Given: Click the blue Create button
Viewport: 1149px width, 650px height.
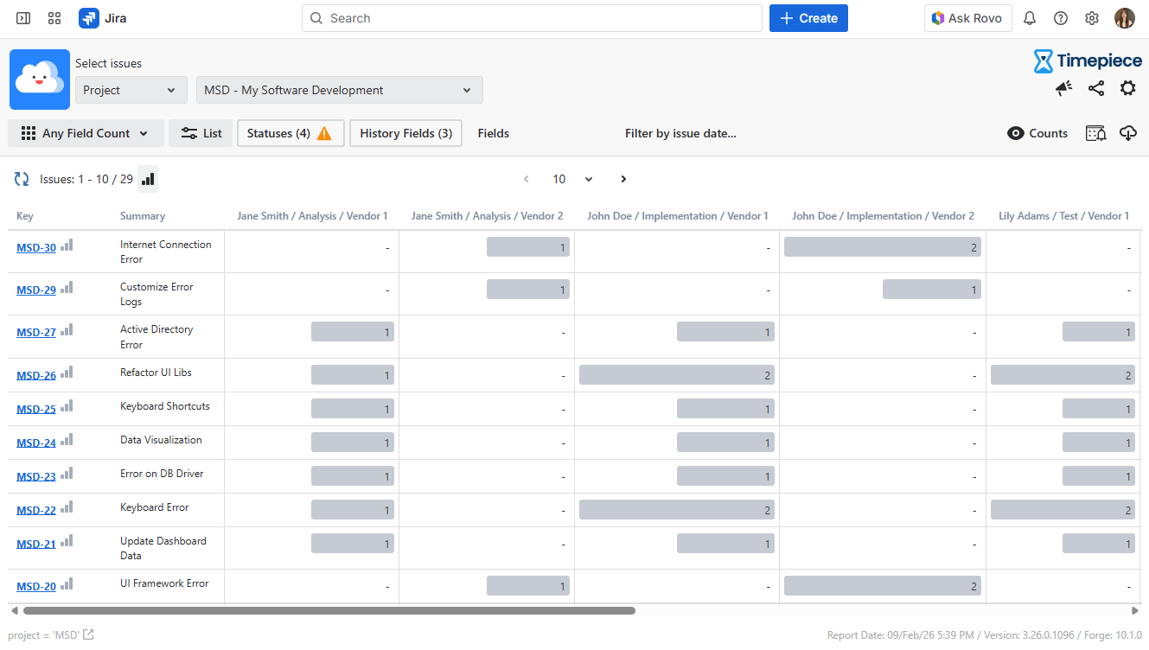Looking at the screenshot, I should 808,18.
